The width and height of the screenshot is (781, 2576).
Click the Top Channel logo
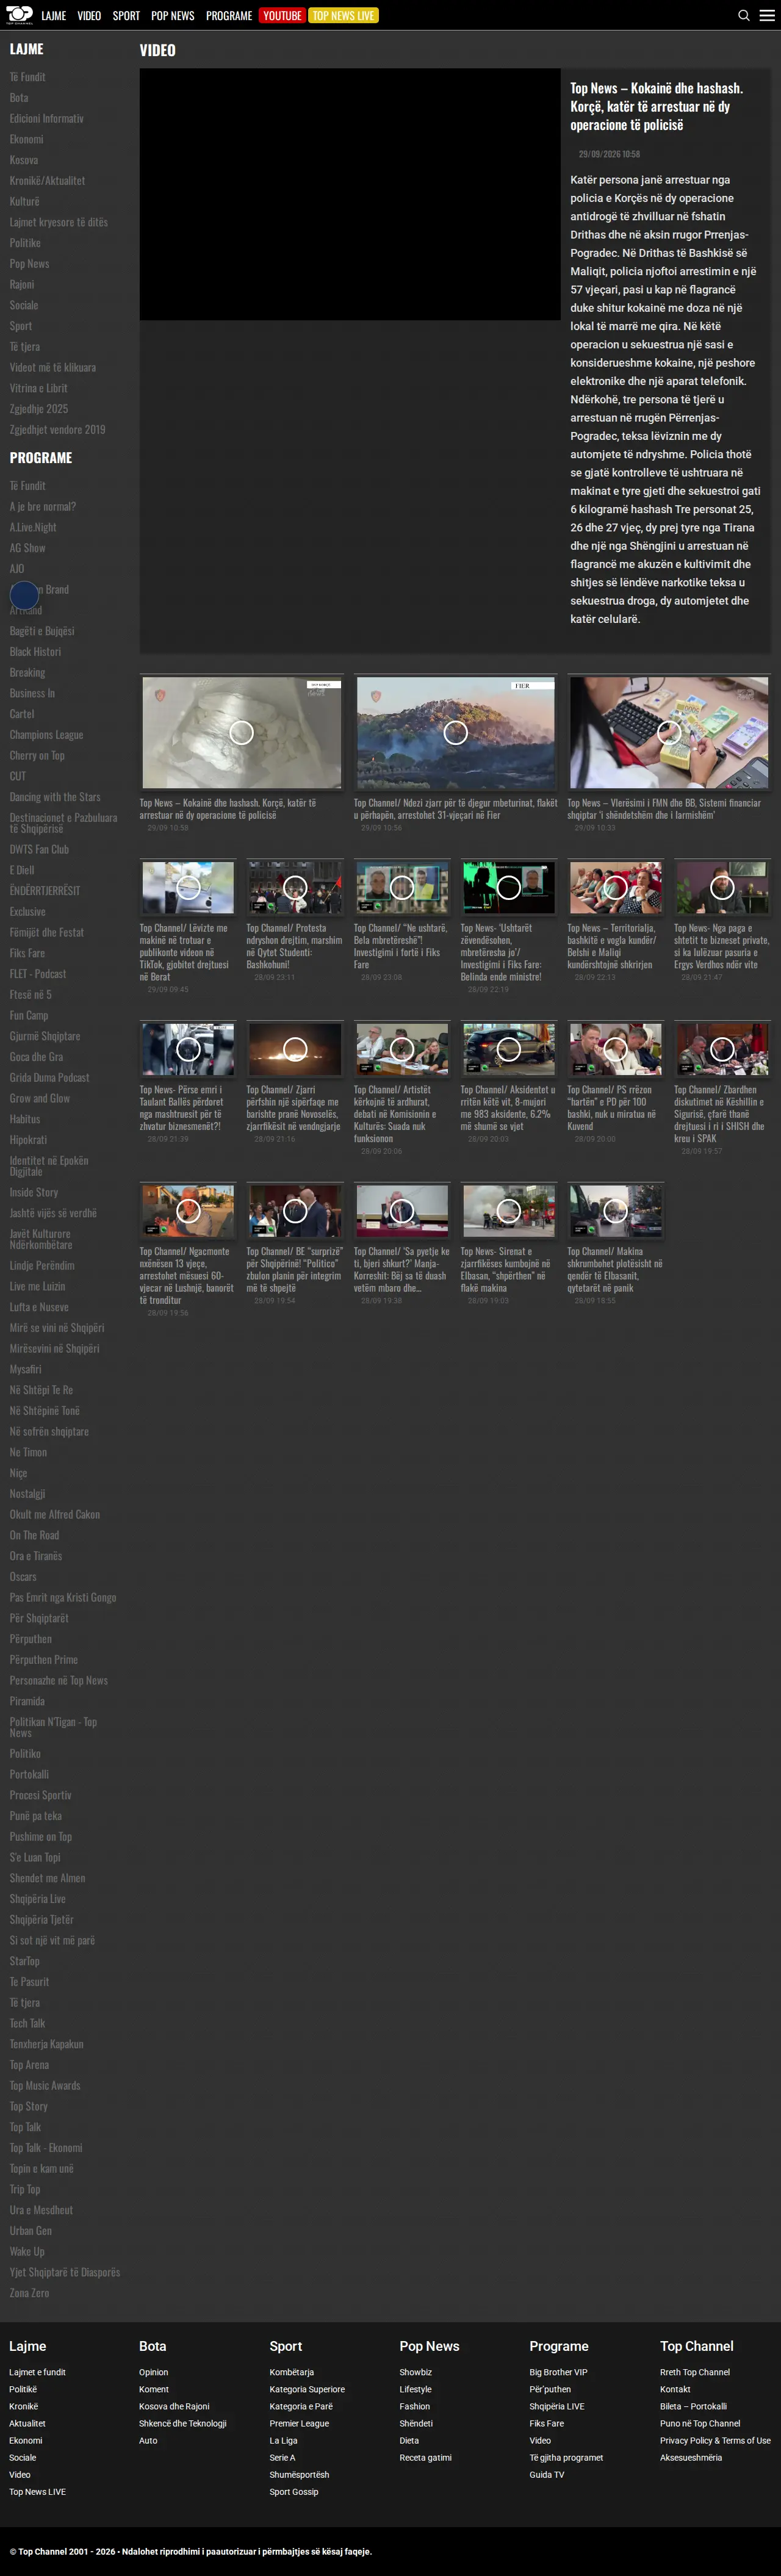(19, 15)
